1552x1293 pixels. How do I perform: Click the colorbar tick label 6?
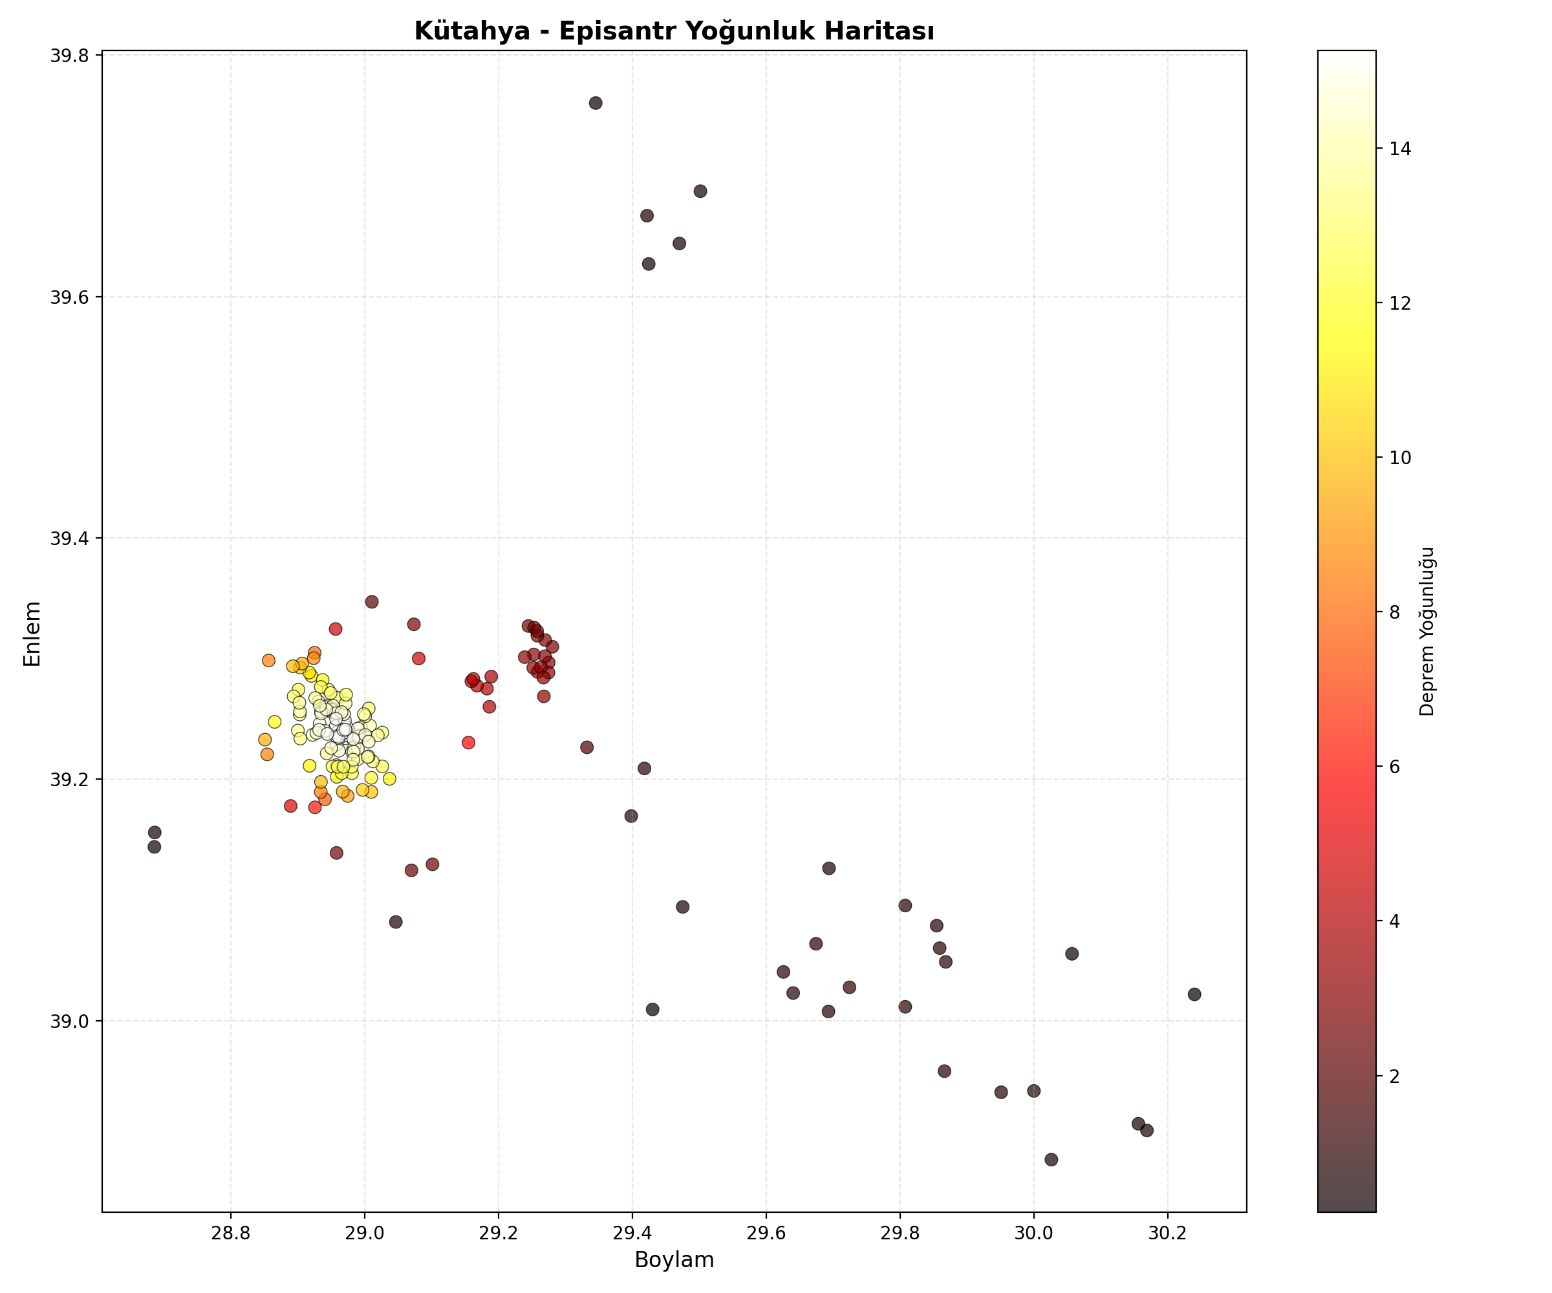point(1395,767)
